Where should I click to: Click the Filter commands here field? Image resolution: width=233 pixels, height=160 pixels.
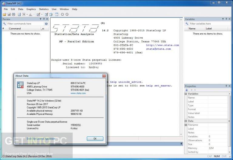click(x=25, y=24)
